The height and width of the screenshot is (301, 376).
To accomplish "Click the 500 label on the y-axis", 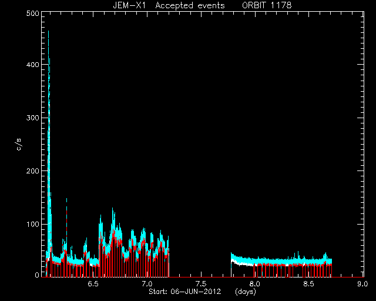I will [32, 14].
